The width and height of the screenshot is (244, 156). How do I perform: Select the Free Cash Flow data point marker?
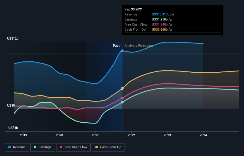tap(122, 98)
